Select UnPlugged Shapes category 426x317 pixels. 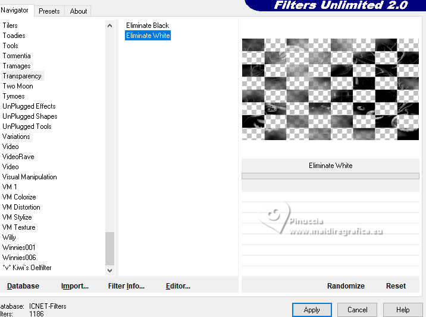[30, 116]
